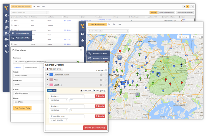Click the help icon in the Address Book List sidebar
Viewport: 206px width, 136px height.
6,15
